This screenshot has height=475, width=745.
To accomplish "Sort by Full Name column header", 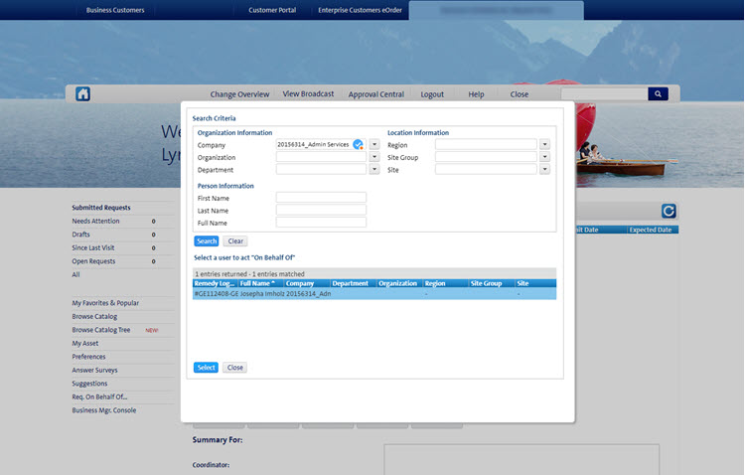I will 259,283.
